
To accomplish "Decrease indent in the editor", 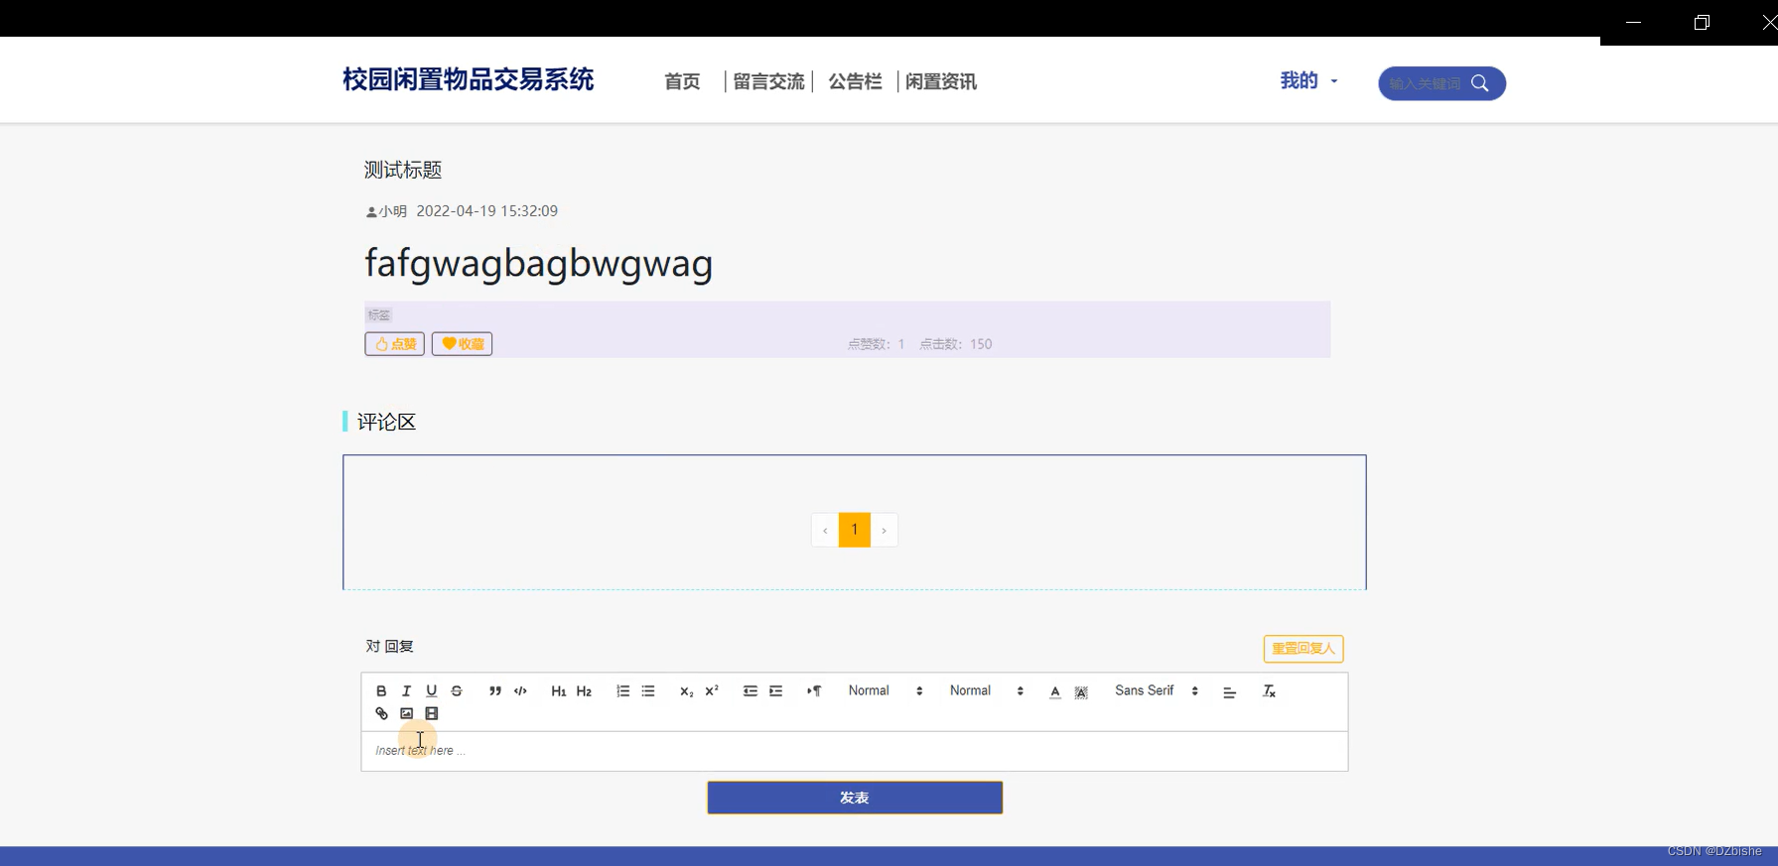I will 750,691.
